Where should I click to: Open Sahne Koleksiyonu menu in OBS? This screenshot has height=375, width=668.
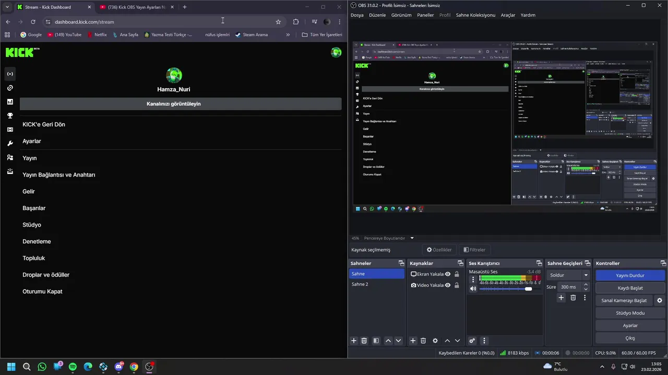pos(475,15)
